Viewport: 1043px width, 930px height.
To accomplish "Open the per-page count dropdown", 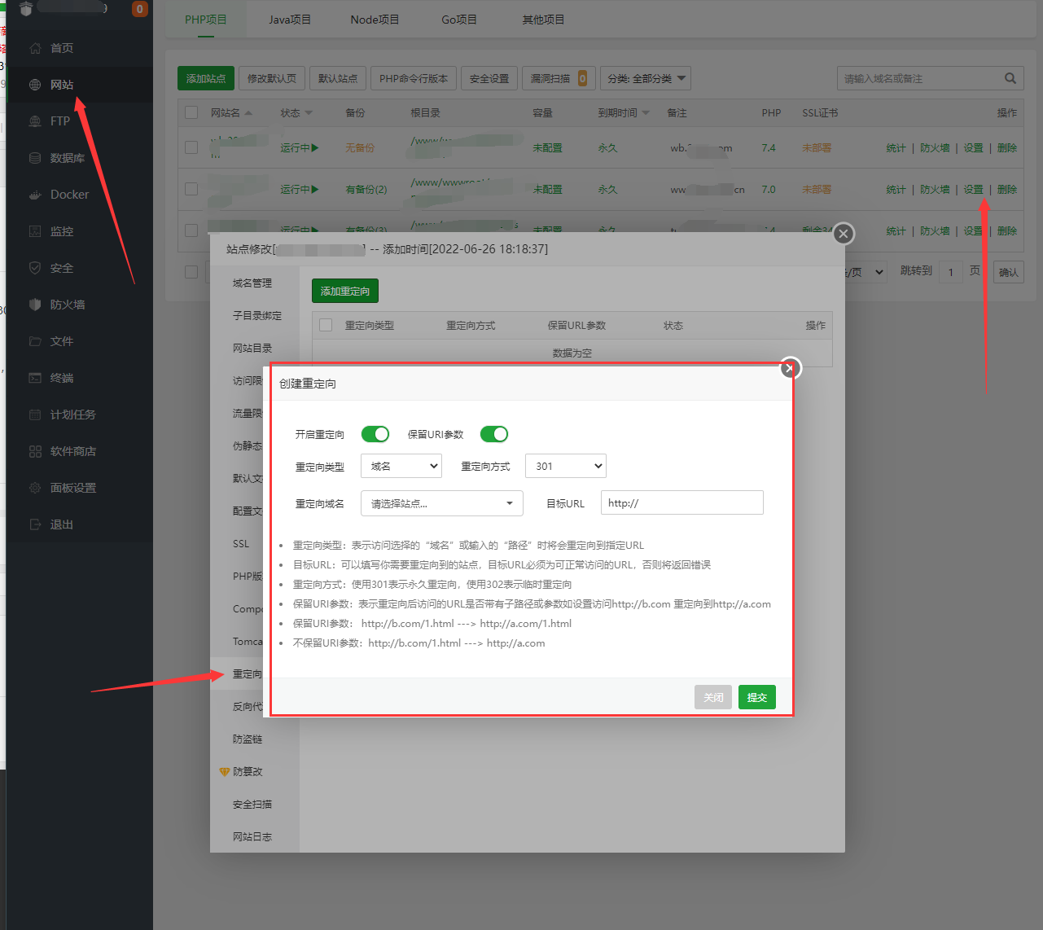I will tap(866, 272).
